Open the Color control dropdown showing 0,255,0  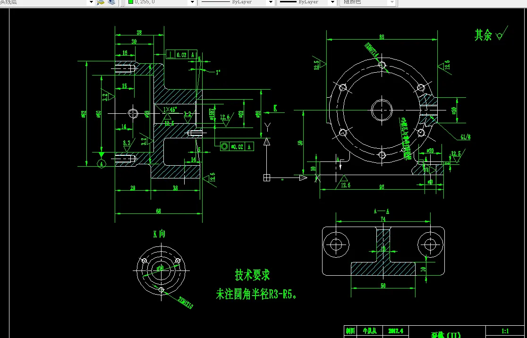pyautogui.click(x=192, y=2)
